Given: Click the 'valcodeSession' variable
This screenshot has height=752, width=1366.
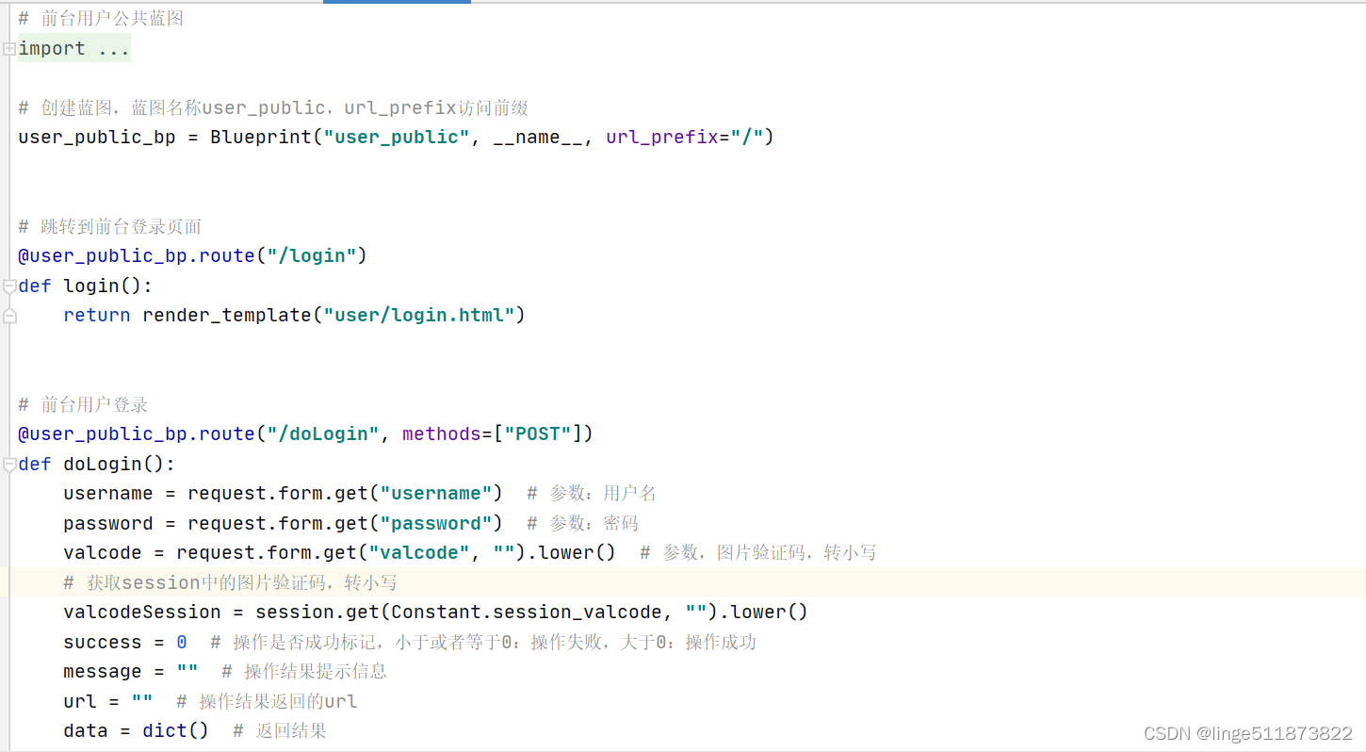Looking at the screenshot, I should click(x=142, y=612).
